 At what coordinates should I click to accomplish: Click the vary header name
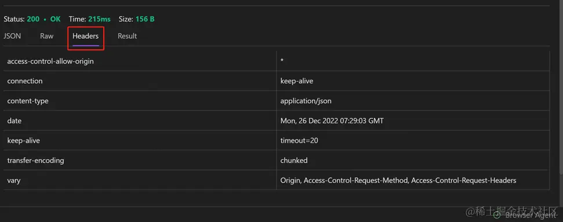[14, 180]
